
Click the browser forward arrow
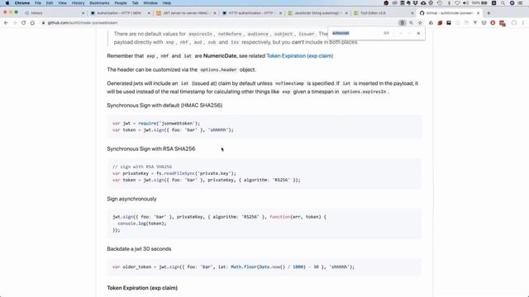(x=15, y=23)
